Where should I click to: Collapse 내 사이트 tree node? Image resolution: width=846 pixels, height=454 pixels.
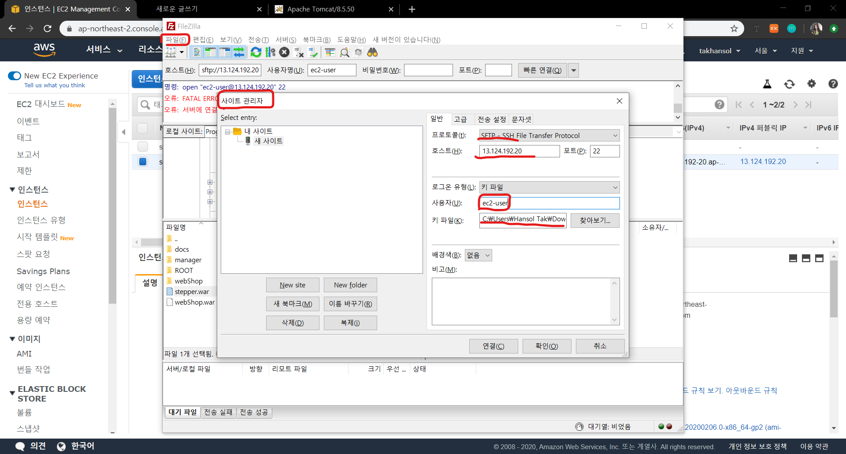point(228,132)
